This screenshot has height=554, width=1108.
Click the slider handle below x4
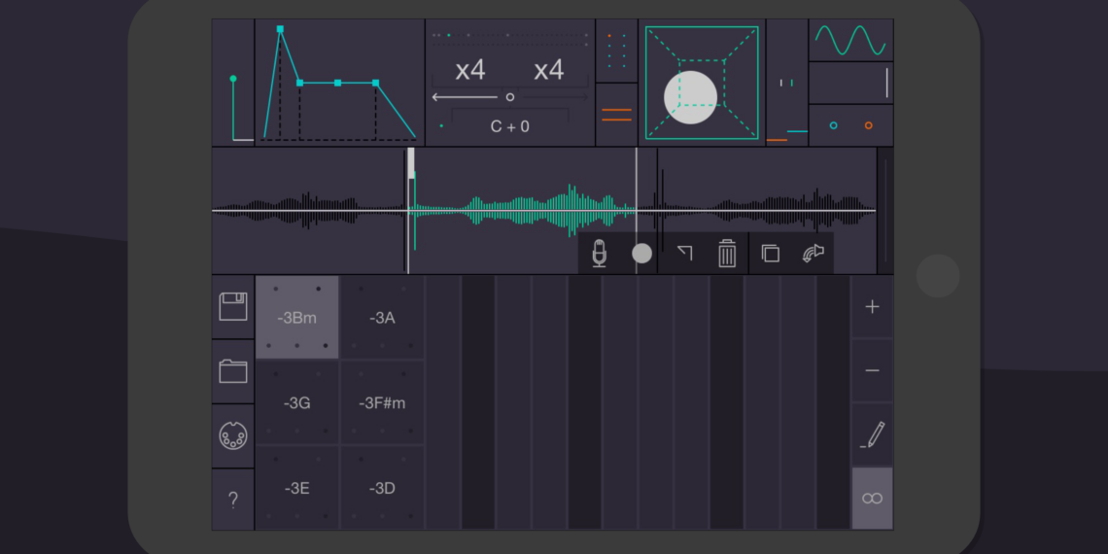pos(509,97)
